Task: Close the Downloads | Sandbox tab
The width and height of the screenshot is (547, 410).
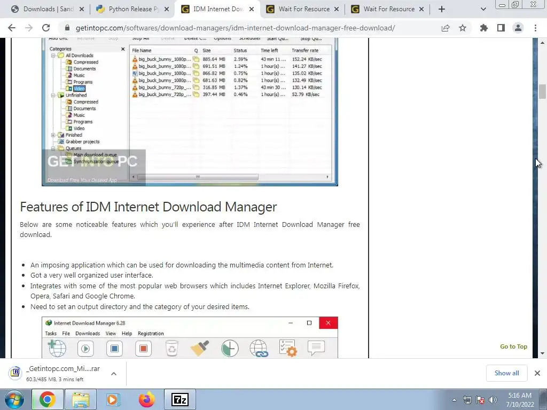Action: tap(82, 9)
